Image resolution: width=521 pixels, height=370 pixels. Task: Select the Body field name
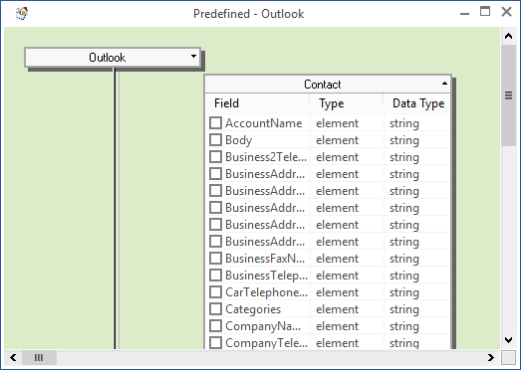click(x=238, y=140)
